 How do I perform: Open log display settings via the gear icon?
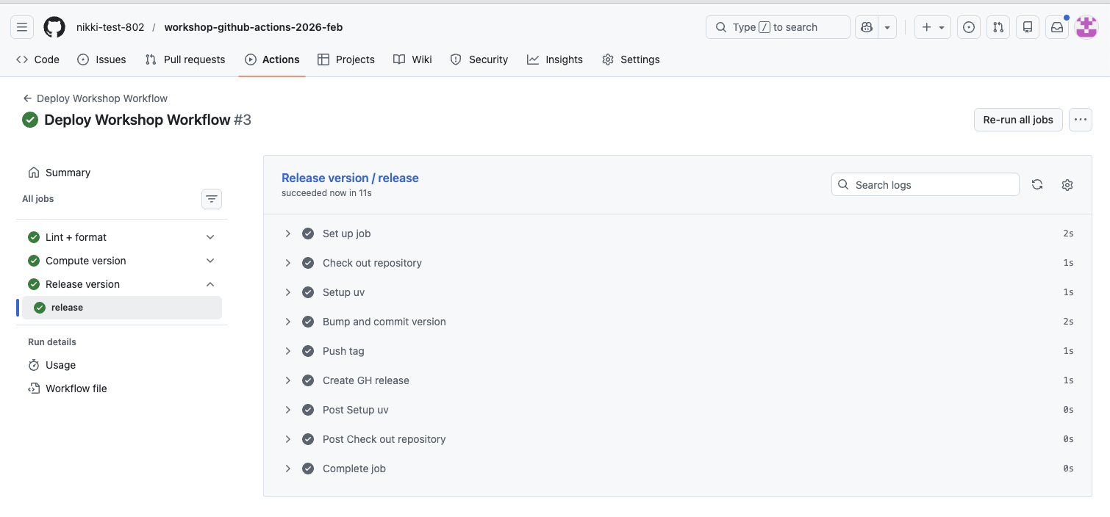coord(1067,184)
